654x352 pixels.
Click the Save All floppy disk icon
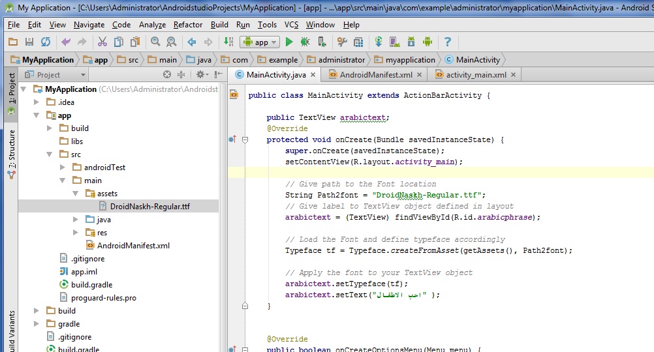(x=29, y=42)
